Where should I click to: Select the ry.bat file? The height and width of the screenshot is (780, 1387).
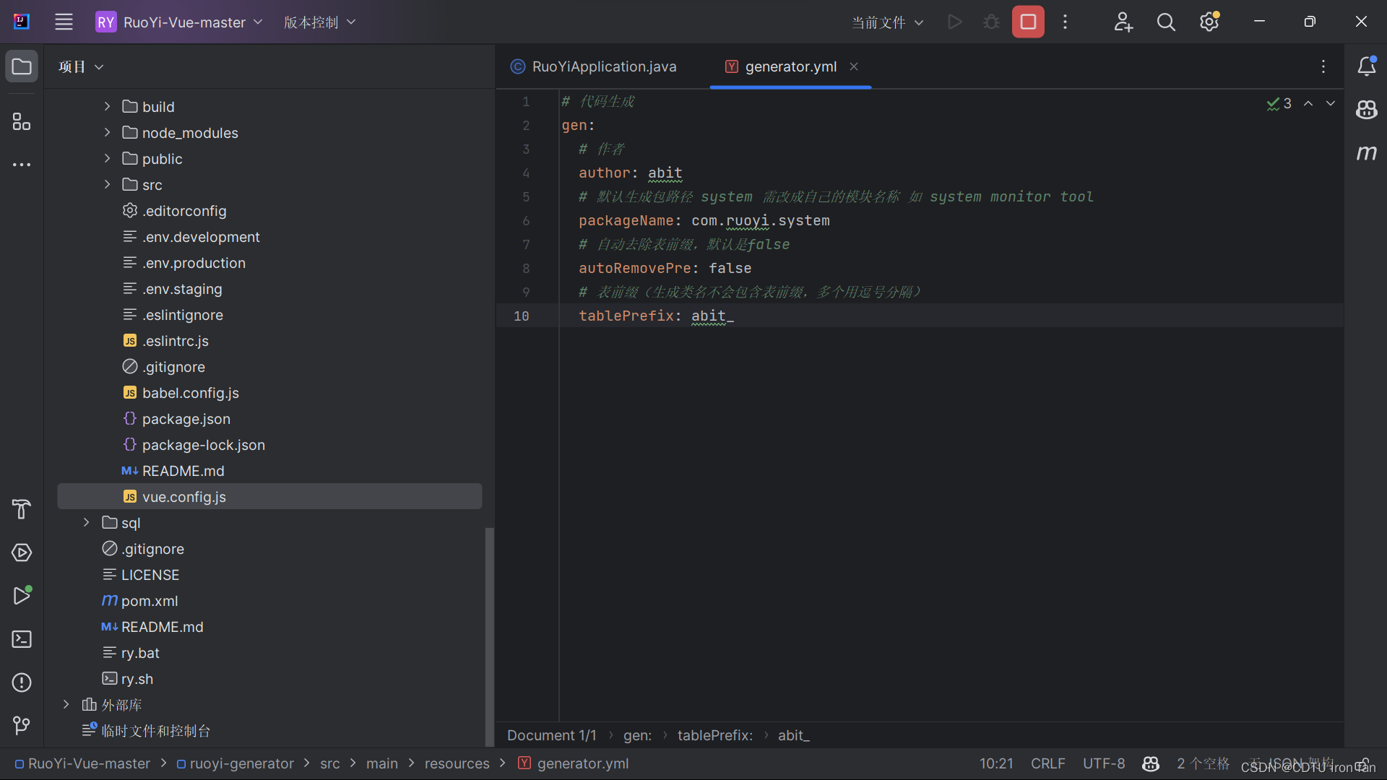coord(140,652)
